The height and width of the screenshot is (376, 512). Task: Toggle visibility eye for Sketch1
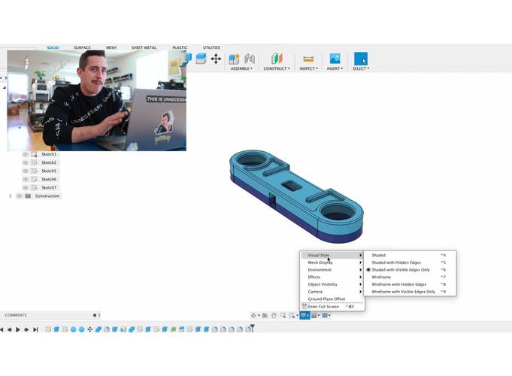(x=26, y=154)
